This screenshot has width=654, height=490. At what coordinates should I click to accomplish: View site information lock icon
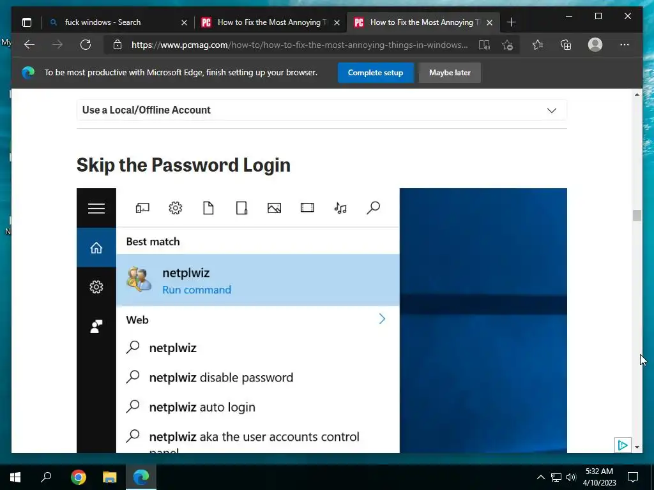(118, 45)
